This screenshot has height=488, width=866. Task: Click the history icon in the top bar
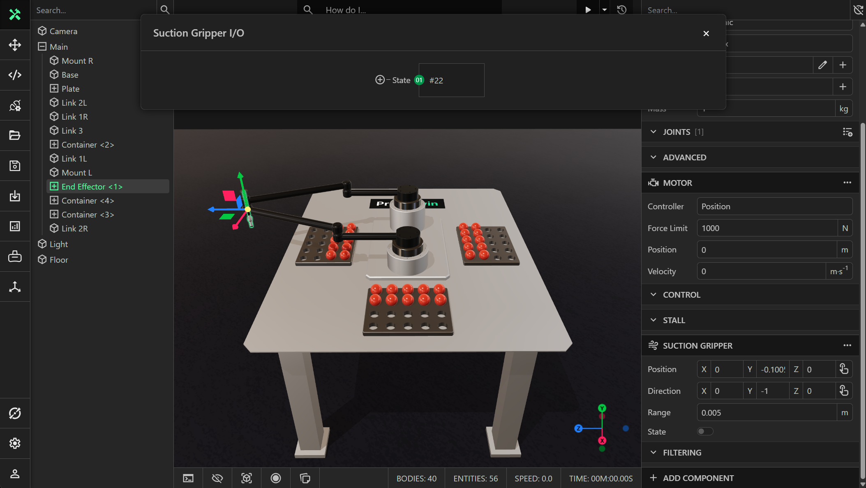(622, 10)
